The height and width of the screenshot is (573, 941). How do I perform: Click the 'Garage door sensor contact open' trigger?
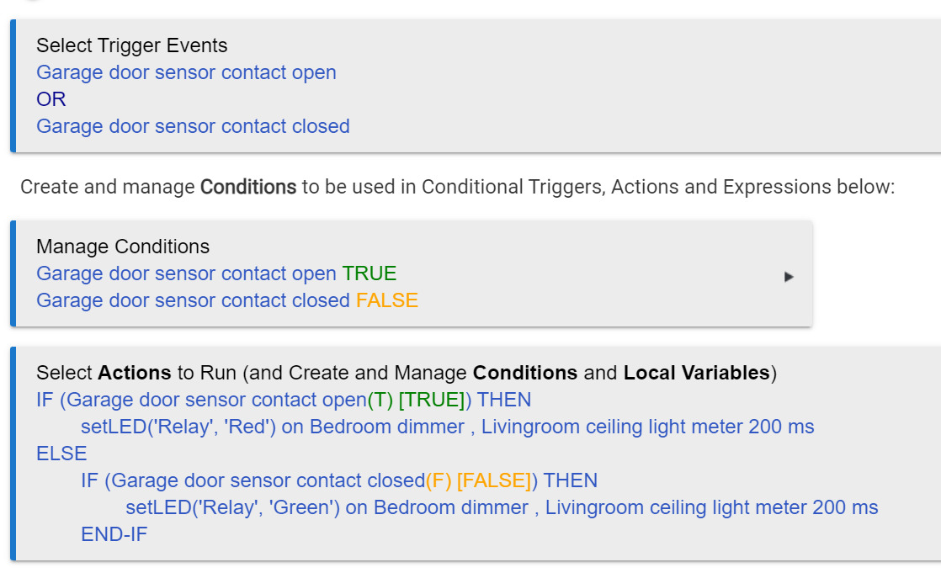point(186,72)
